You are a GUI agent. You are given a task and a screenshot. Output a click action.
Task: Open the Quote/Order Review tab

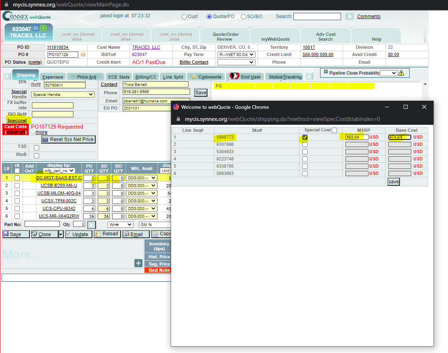click(x=225, y=37)
